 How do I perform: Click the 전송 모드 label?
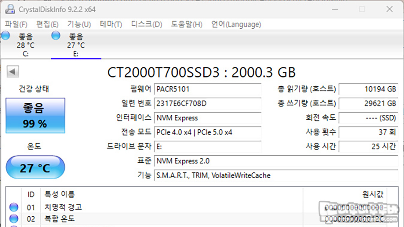click(136, 132)
